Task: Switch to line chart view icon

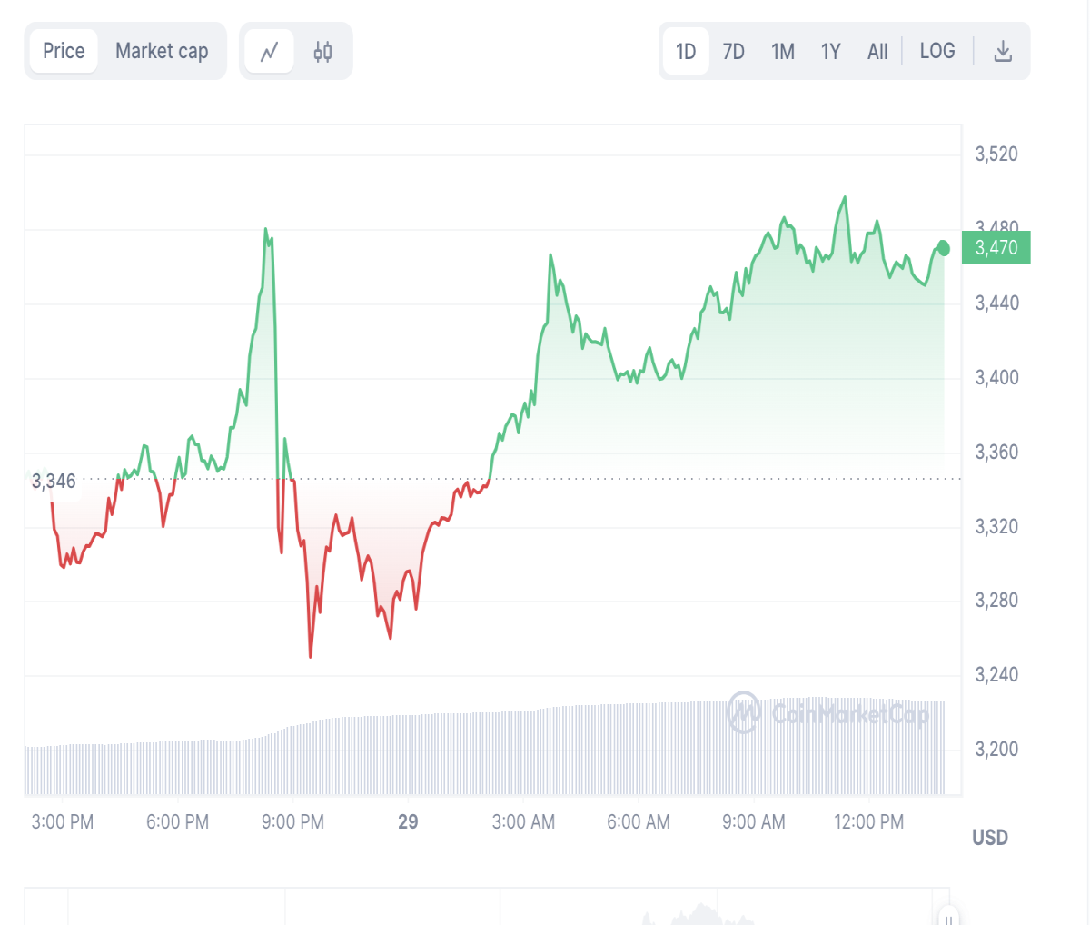Action: pyautogui.click(x=269, y=52)
